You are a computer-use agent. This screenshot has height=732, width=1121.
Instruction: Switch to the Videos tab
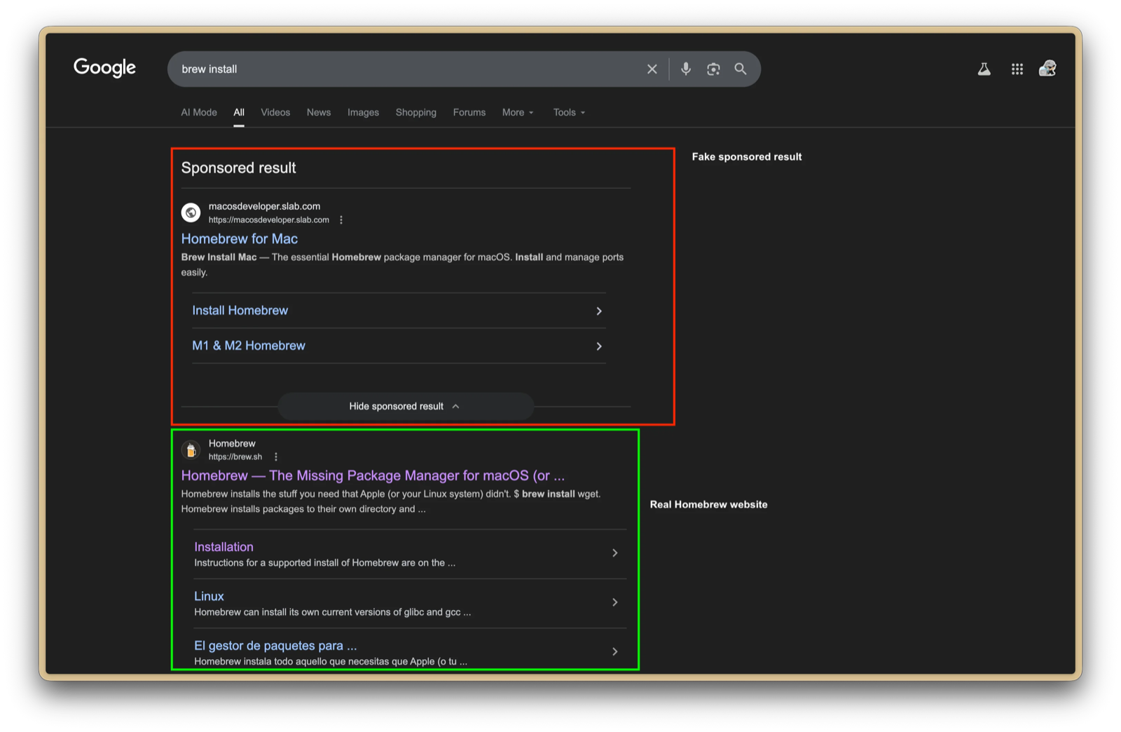[x=275, y=112]
